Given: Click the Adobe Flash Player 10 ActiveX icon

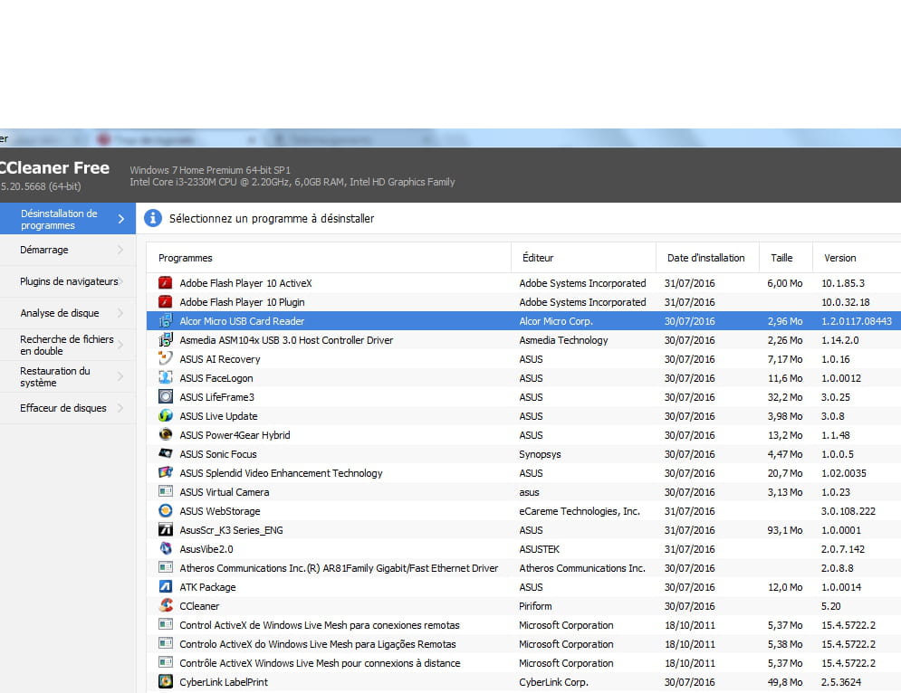Looking at the screenshot, I should pos(166,282).
